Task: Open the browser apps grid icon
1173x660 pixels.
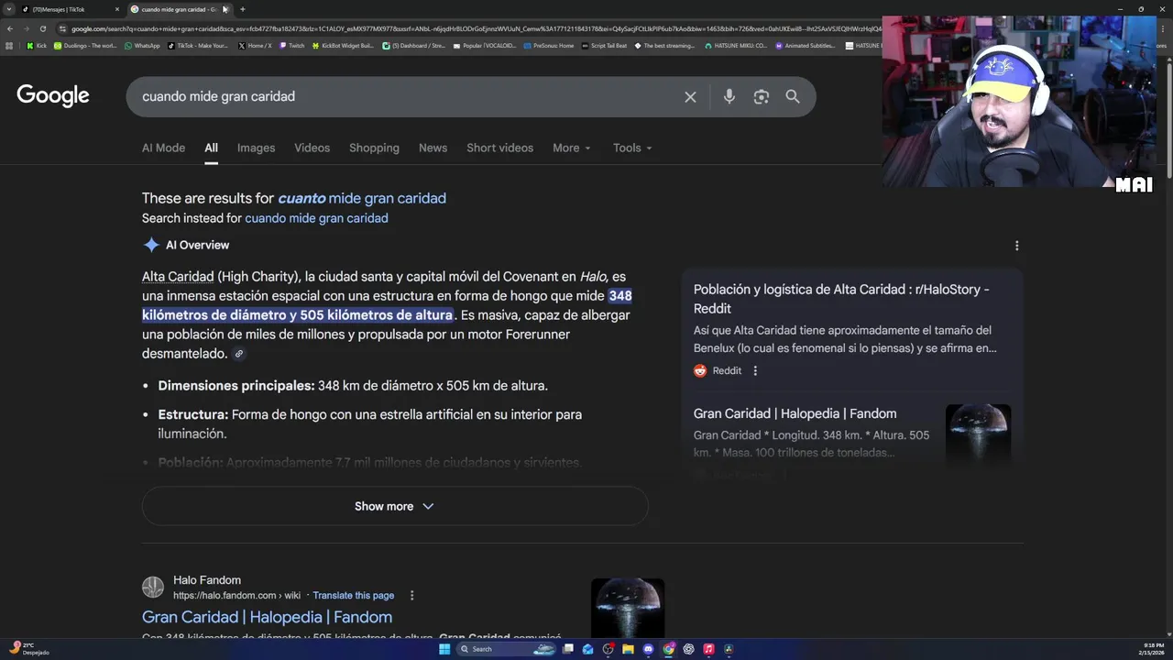Action: pyautogui.click(x=9, y=46)
